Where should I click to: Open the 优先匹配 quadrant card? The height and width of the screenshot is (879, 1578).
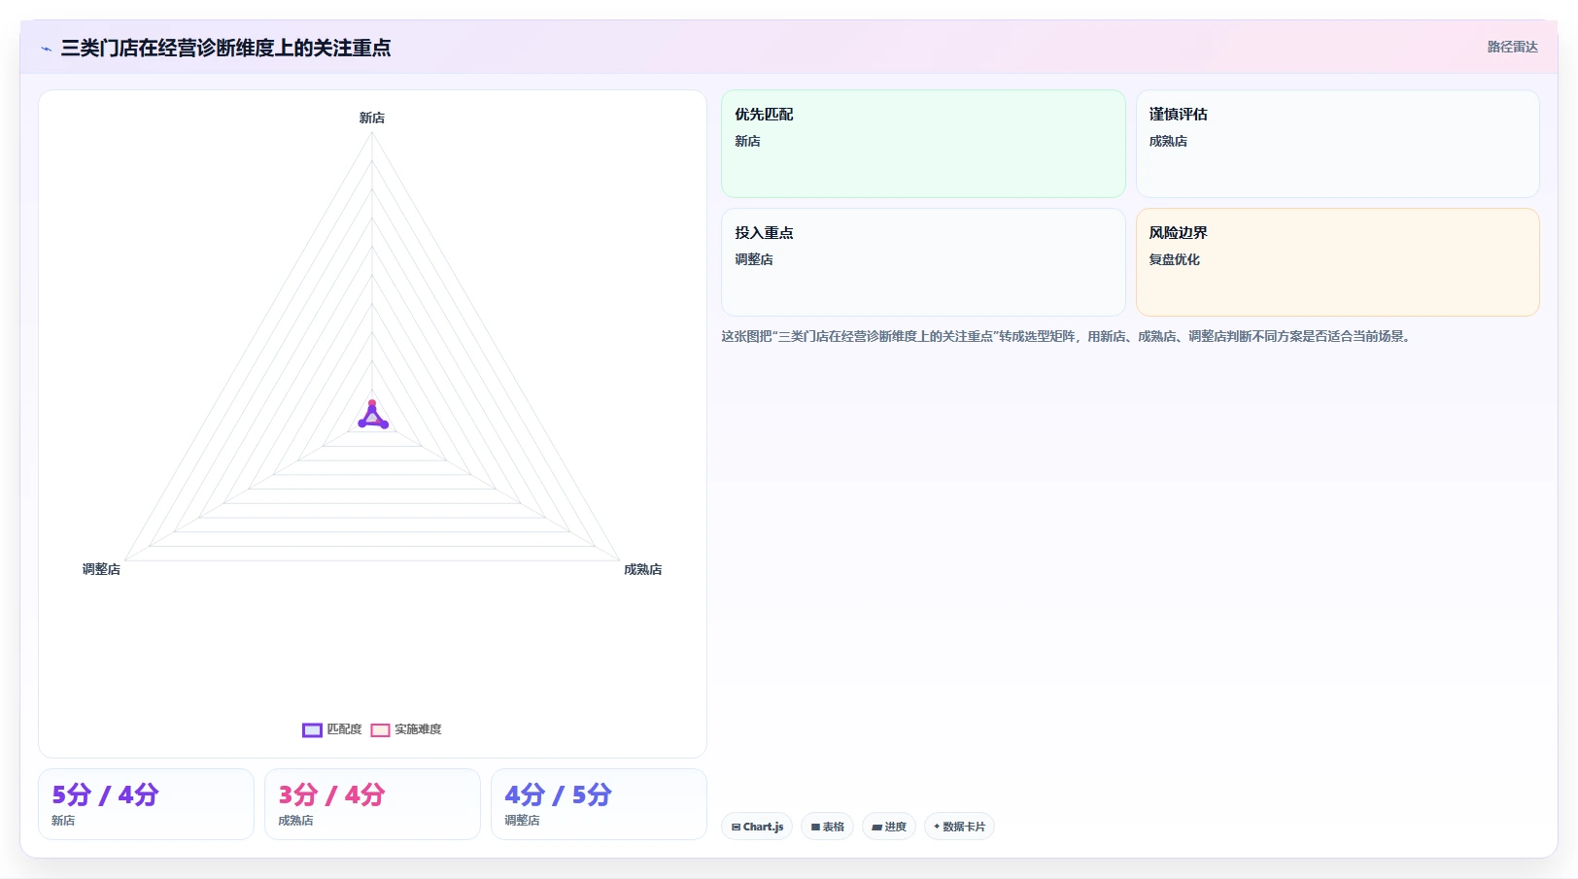(923, 144)
